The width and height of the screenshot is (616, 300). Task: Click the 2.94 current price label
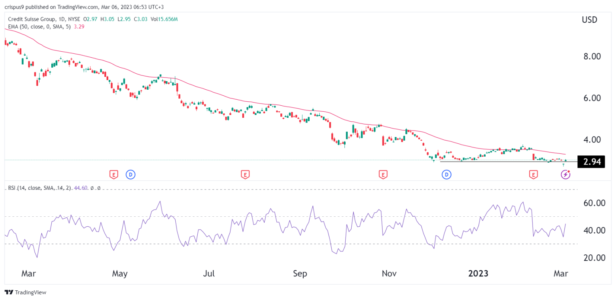(591, 162)
